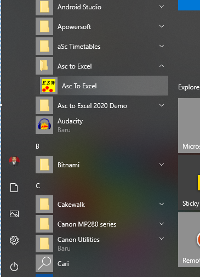Screen dimensions: 200x277
Task: Click the Bitnami folder icon
Action: 44,165
